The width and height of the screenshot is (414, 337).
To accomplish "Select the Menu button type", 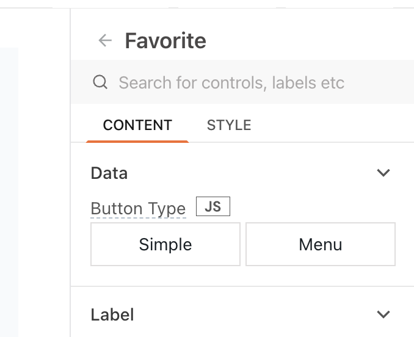I will (x=321, y=244).
